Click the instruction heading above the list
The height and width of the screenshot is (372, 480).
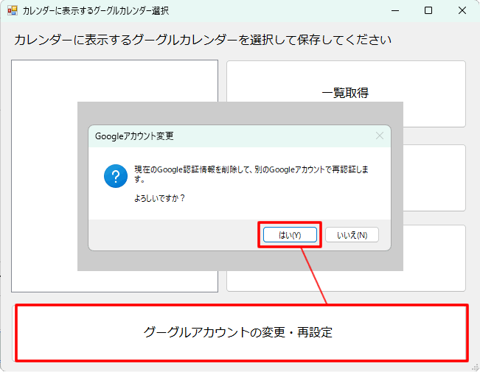click(202, 40)
